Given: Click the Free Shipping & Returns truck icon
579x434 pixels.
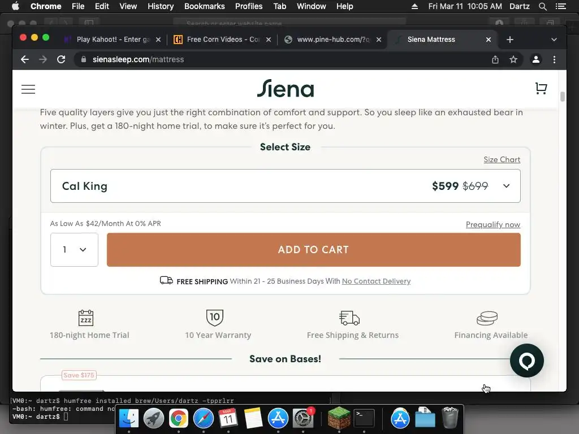Looking at the screenshot, I should click(349, 318).
